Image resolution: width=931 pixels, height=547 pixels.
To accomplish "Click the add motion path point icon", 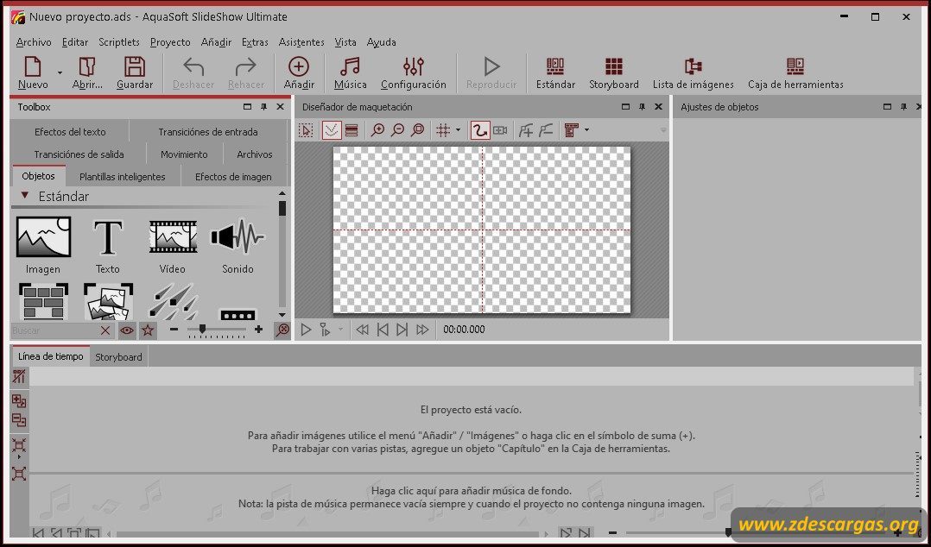I will pyautogui.click(x=525, y=130).
